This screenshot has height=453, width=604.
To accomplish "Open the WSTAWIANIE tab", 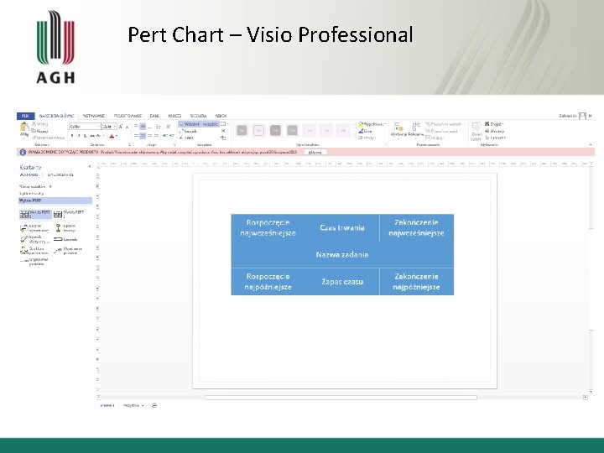I will point(94,116).
